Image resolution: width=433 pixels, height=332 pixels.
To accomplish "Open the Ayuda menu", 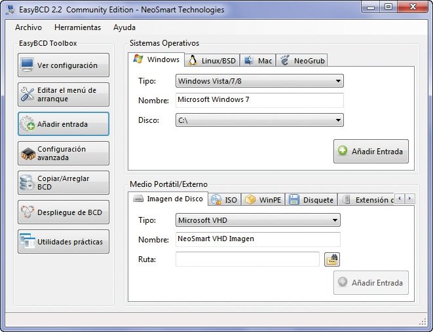I will [x=124, y=27].
